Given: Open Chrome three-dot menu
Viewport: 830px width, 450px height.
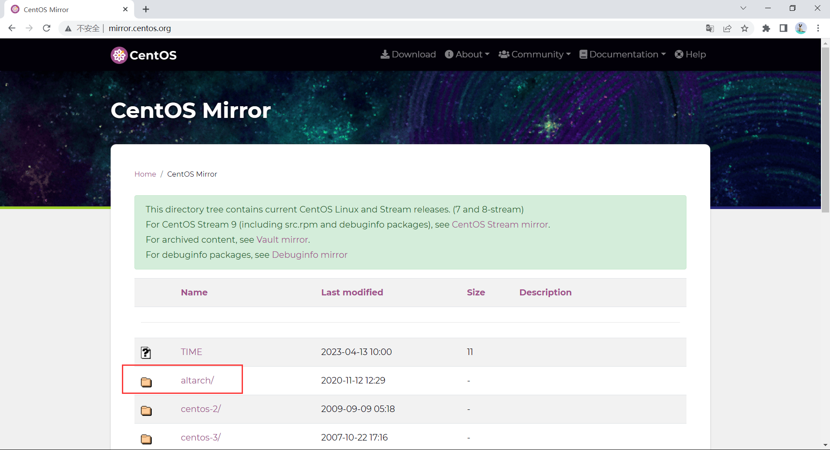Looking at the screenshot, I should coord(818,29).
